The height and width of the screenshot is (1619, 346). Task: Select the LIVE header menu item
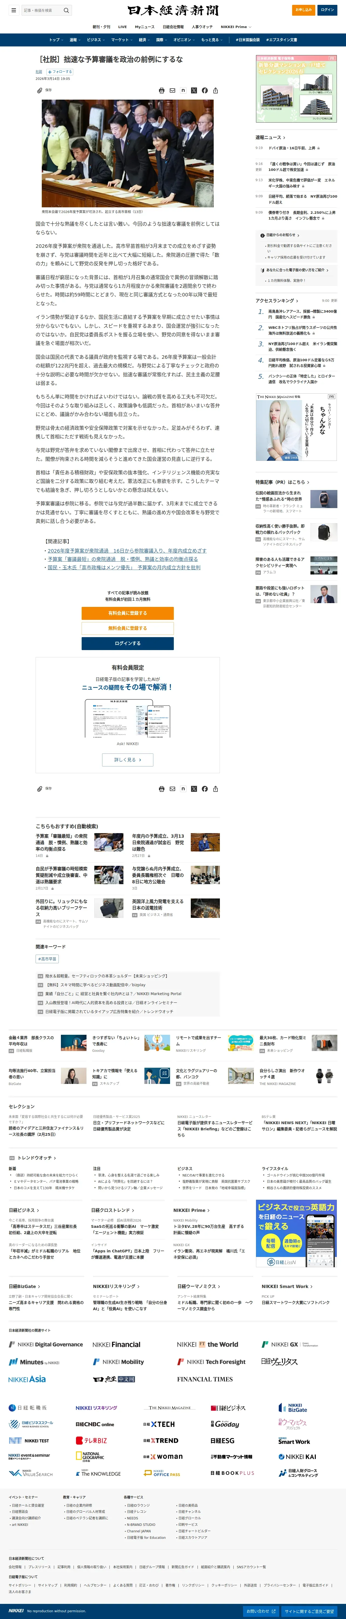click(x=122, y=27)
